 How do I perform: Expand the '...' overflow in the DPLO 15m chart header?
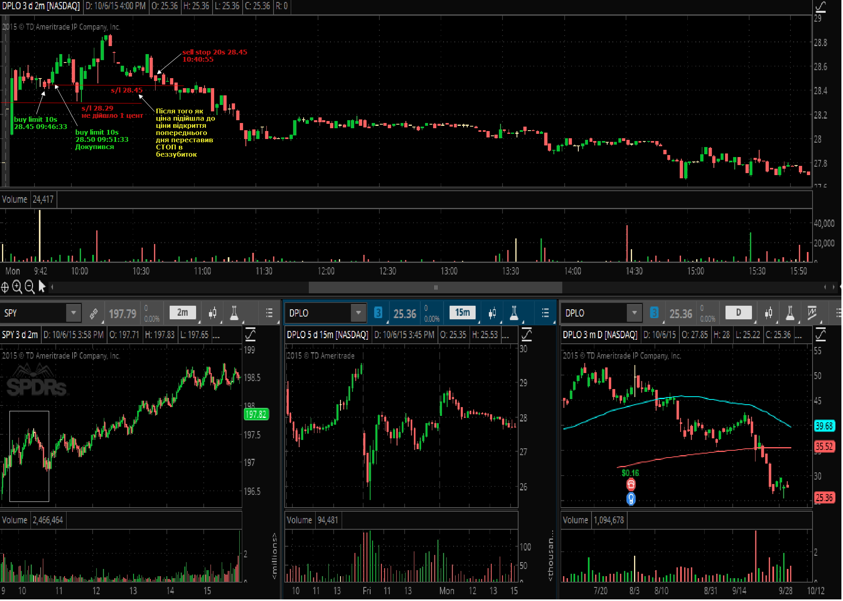click(505, 335)
